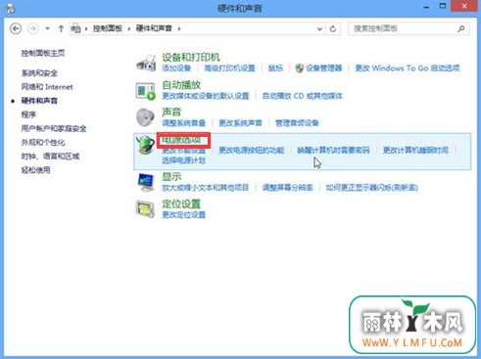Click 更改计算机睡眠时间

[x=415, y=151]
